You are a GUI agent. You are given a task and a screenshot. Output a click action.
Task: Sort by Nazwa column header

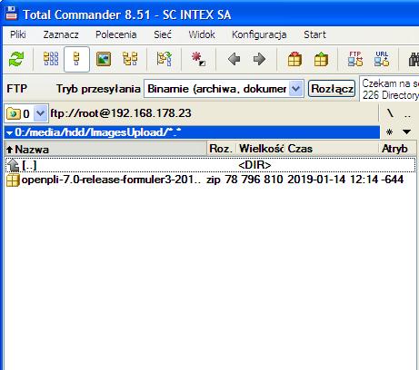pyautogui.click(x=105, y=149)
